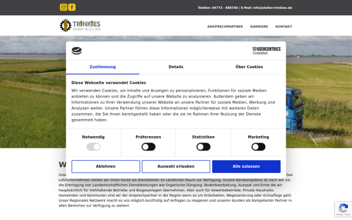This screenshot has width=352, height=220.
Task: Click the reCAPTCHA badge
Action: point(343,209)
